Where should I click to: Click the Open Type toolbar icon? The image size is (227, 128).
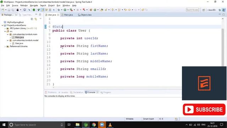pos(102,10)
